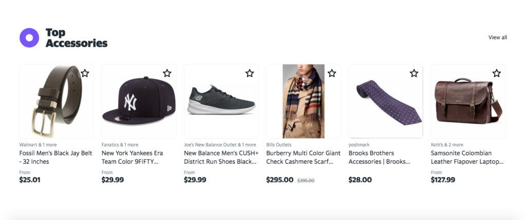Open Fossil Men's Black Jay Belt title

(x=55, y=157)
